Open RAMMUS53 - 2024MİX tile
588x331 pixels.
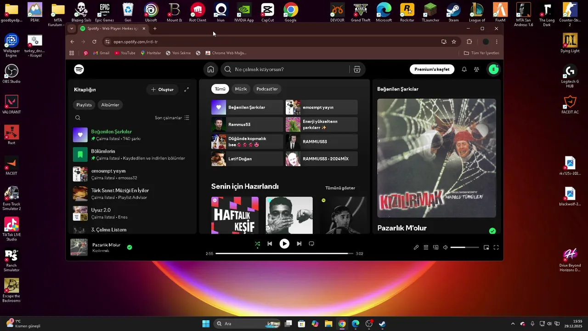(x=322, y=159)
